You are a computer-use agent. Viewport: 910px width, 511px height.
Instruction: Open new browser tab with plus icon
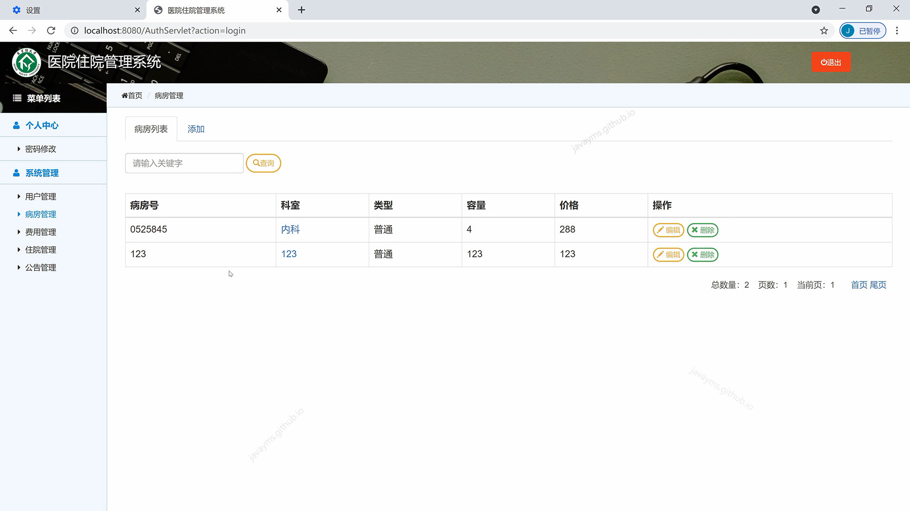tap(301, 10)
